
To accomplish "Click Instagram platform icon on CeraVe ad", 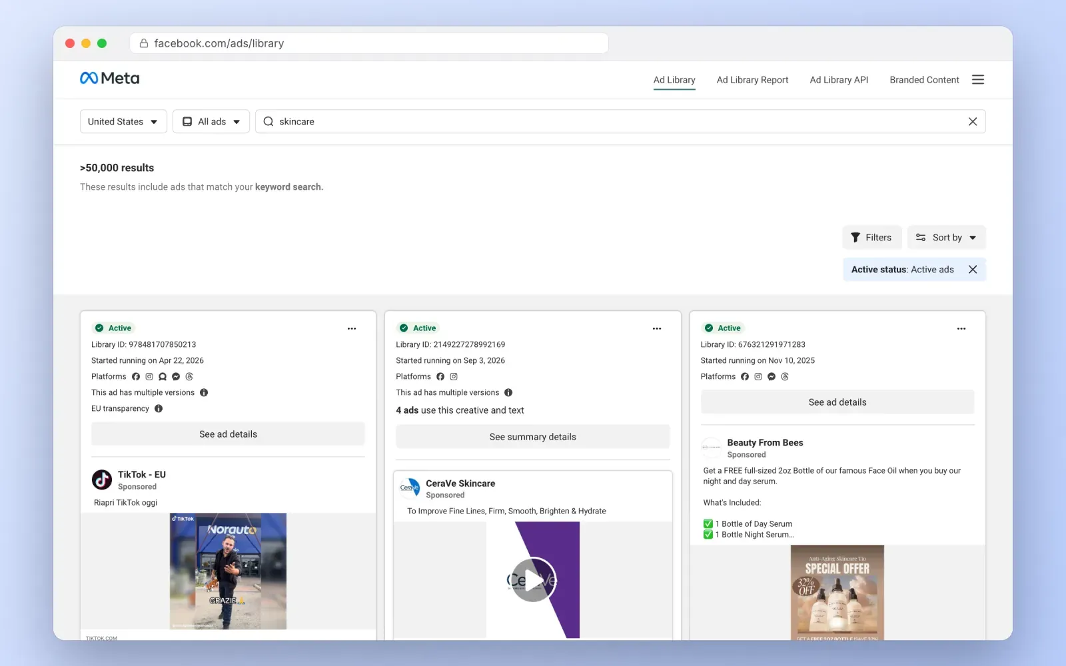I will click(454, 377).
